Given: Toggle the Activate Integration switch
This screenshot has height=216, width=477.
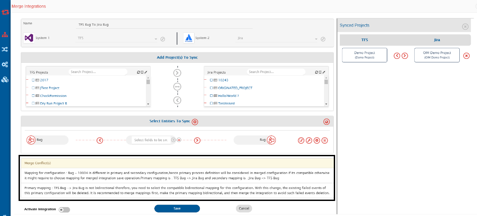Looking at the screenshot, I should tap(64, 210).
